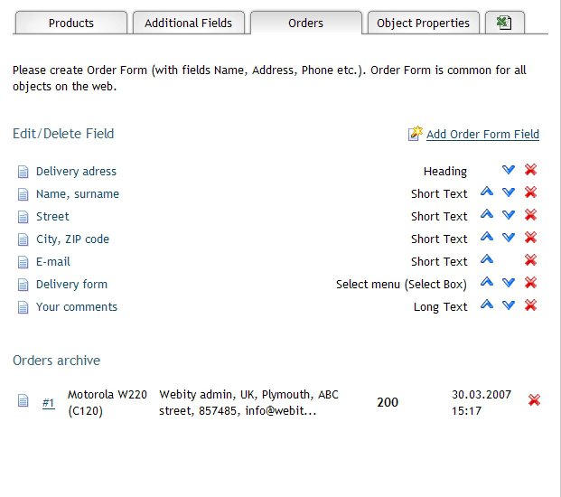The width and height of the screenshot is (561, 497).
Task: Move City, ZIP code field down
Action: (x=509, y=238)
